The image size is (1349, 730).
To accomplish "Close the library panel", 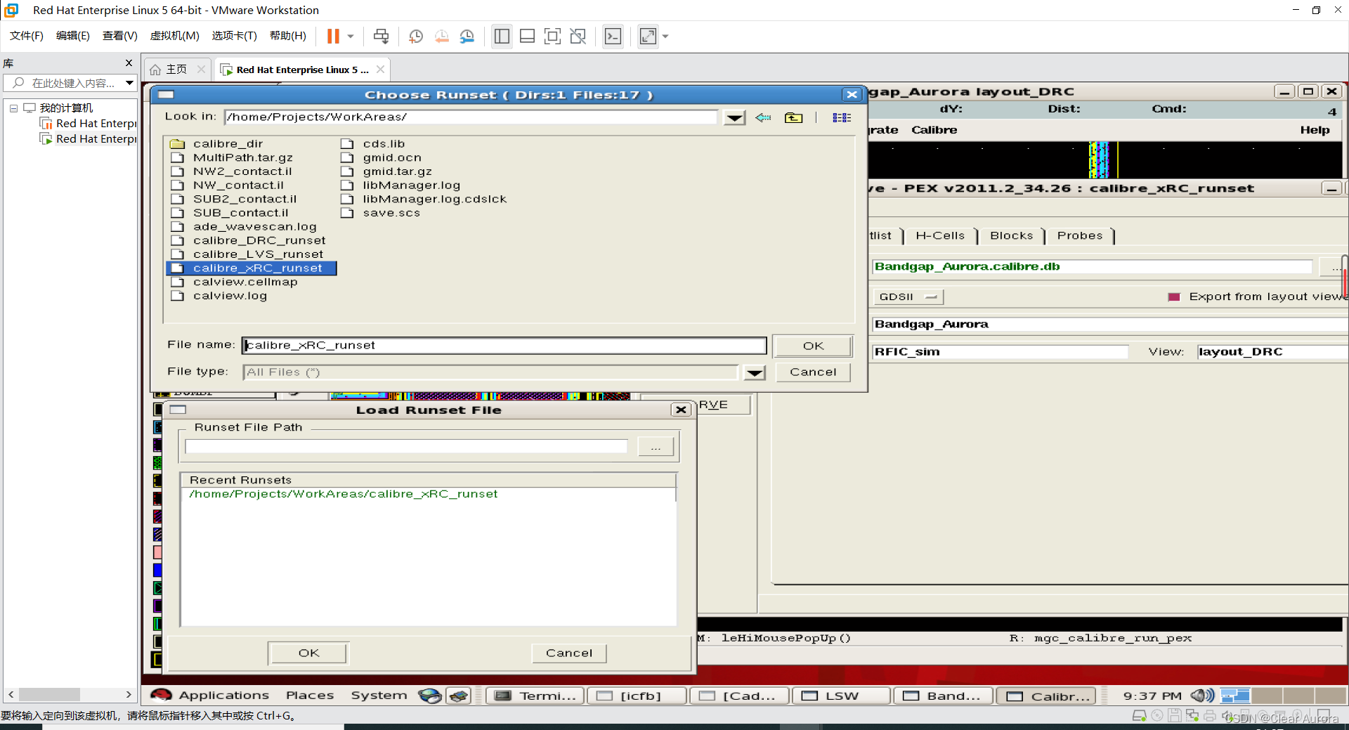I will (129, 63).
